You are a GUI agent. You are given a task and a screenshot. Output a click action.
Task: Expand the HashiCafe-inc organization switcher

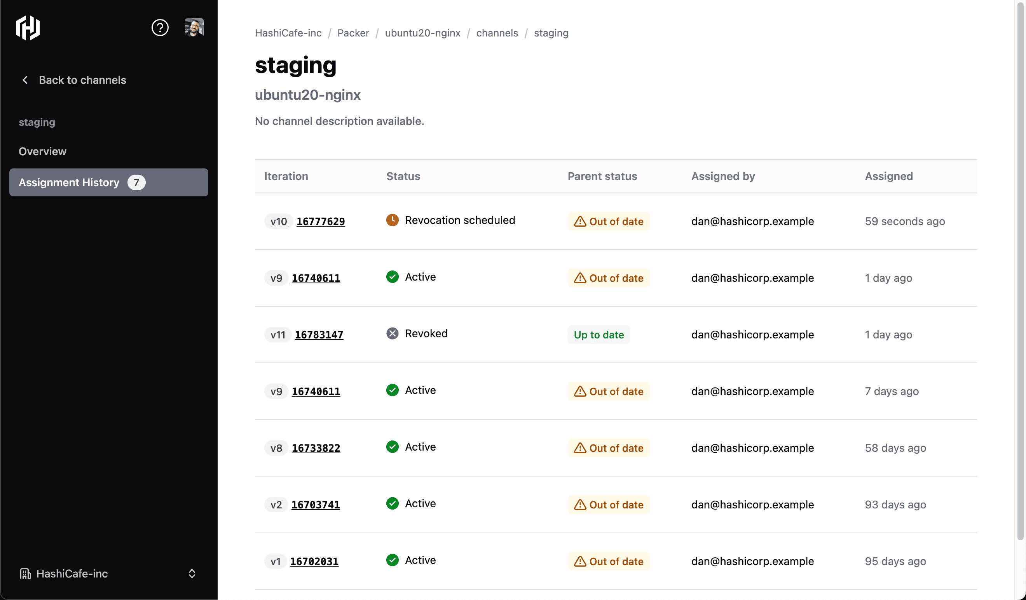pos(192,574)
